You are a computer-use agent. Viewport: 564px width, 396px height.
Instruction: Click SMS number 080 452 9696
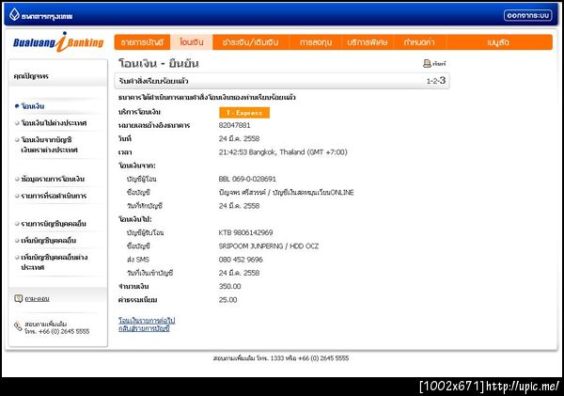pyautogui.click(x=241, y=260)
